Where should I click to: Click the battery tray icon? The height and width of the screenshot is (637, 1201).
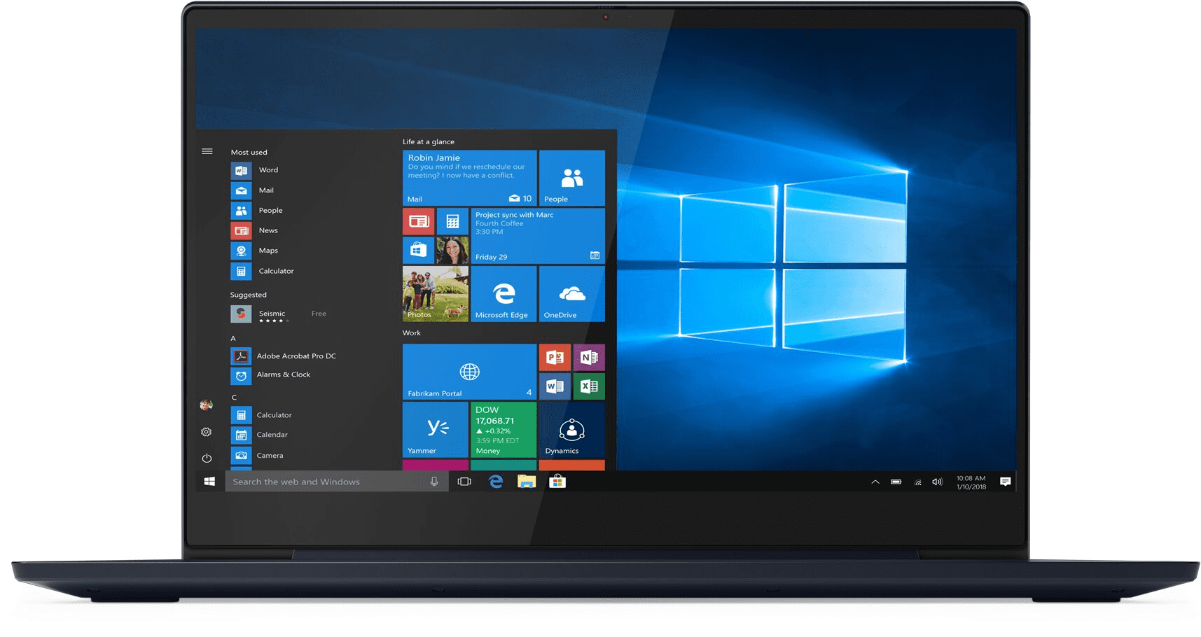896,482
